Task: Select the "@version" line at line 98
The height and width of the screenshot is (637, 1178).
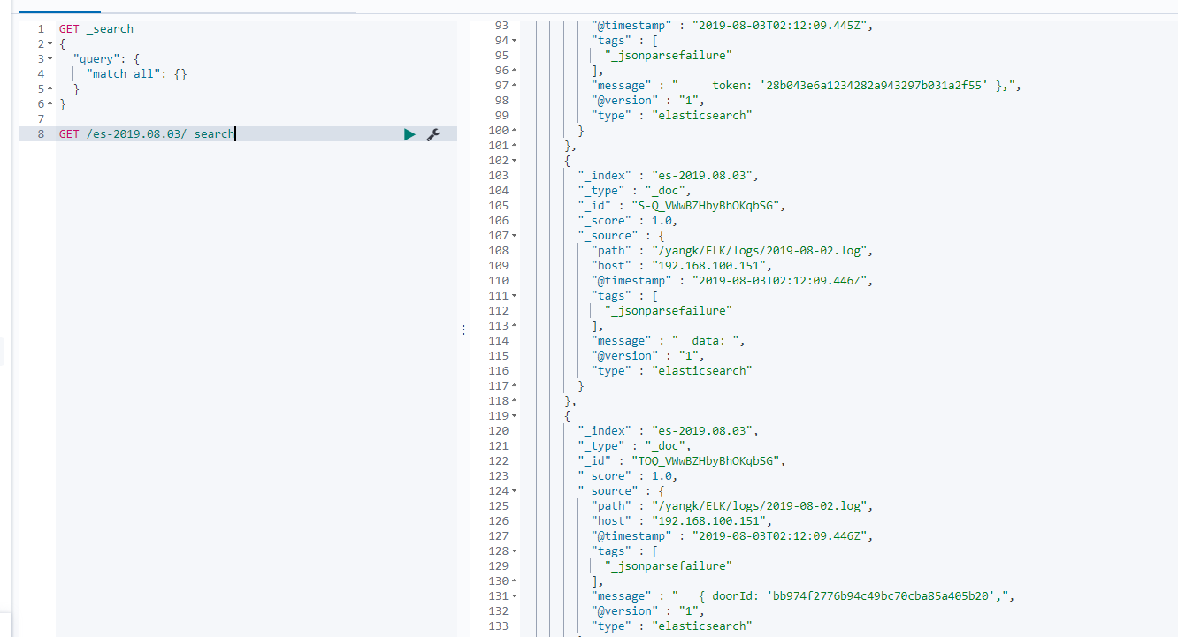Action: point(648,101)
